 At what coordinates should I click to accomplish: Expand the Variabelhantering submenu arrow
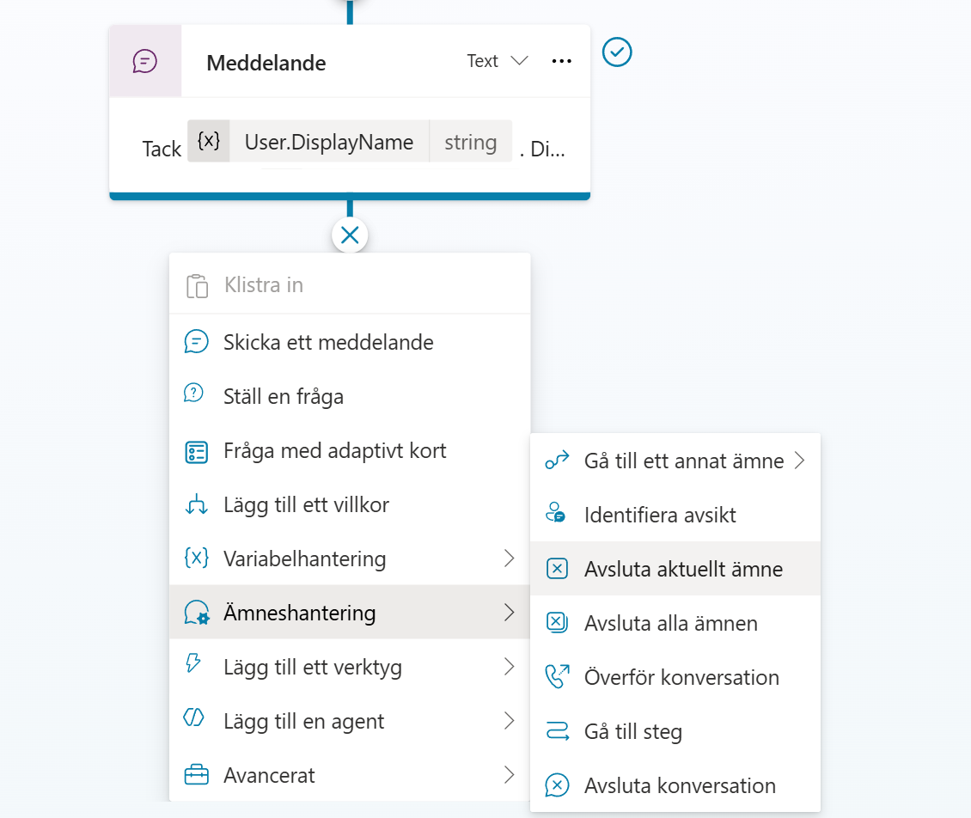509,558
